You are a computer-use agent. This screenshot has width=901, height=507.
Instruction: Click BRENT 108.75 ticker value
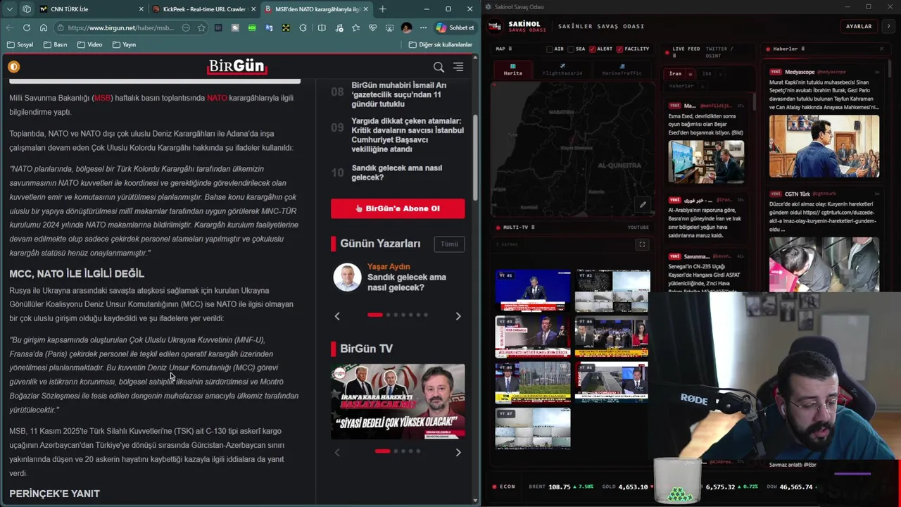coord(560,487)
